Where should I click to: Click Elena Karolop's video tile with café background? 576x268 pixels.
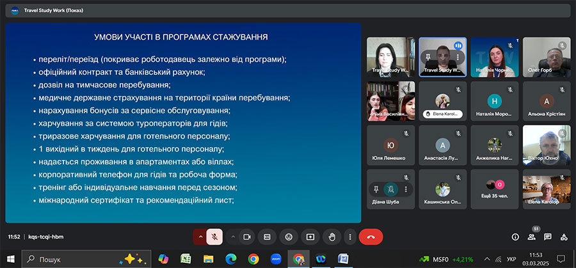547,189
